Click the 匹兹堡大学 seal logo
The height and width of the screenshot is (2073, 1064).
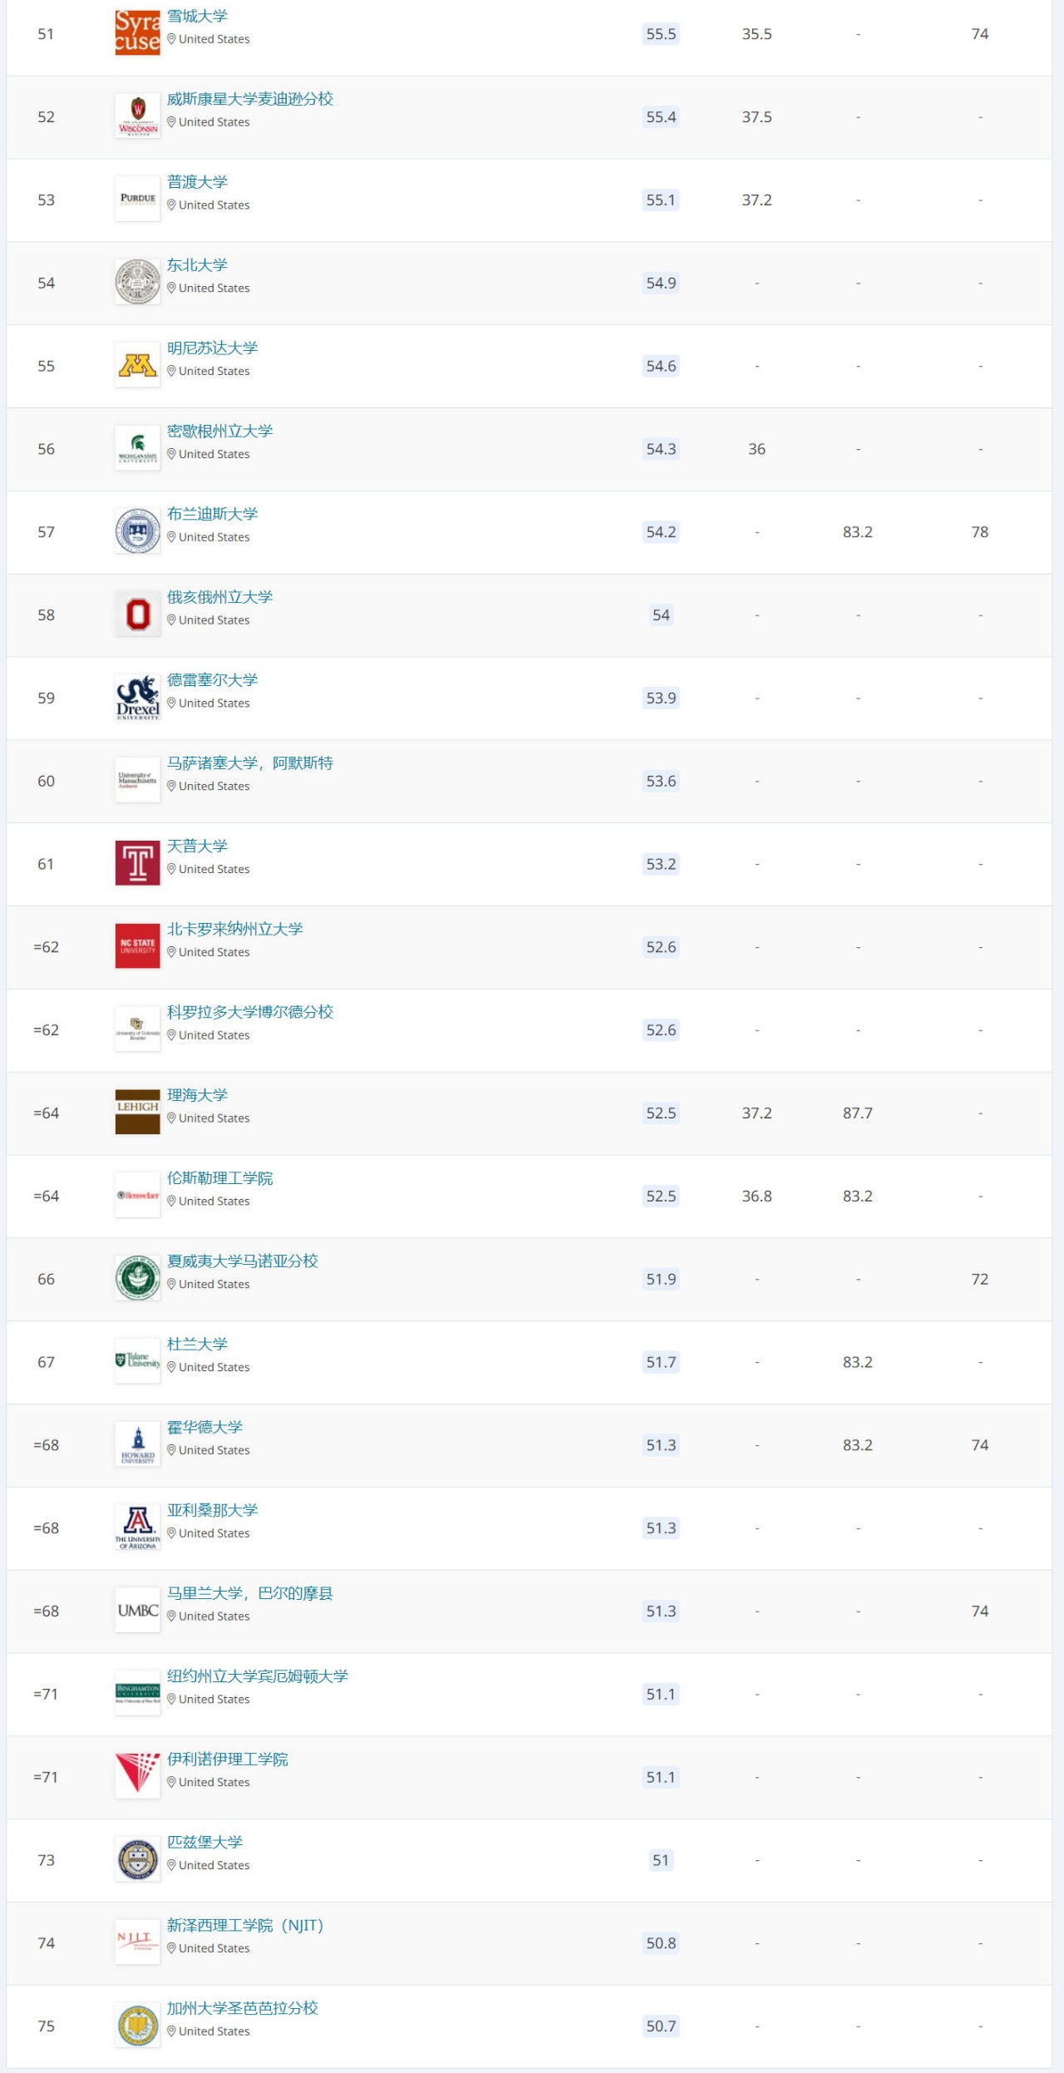coord(137,1860)
